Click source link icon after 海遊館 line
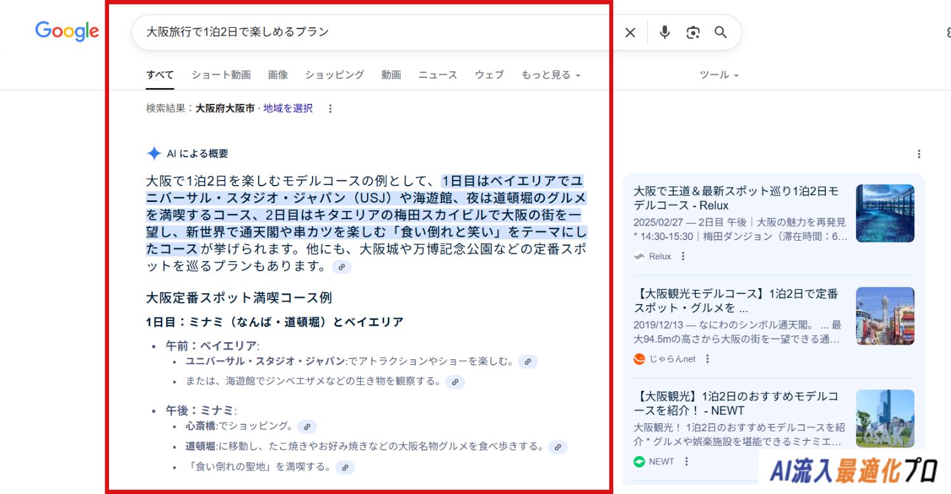This screenshot has width=951, height=494. [x=455, y=382]
